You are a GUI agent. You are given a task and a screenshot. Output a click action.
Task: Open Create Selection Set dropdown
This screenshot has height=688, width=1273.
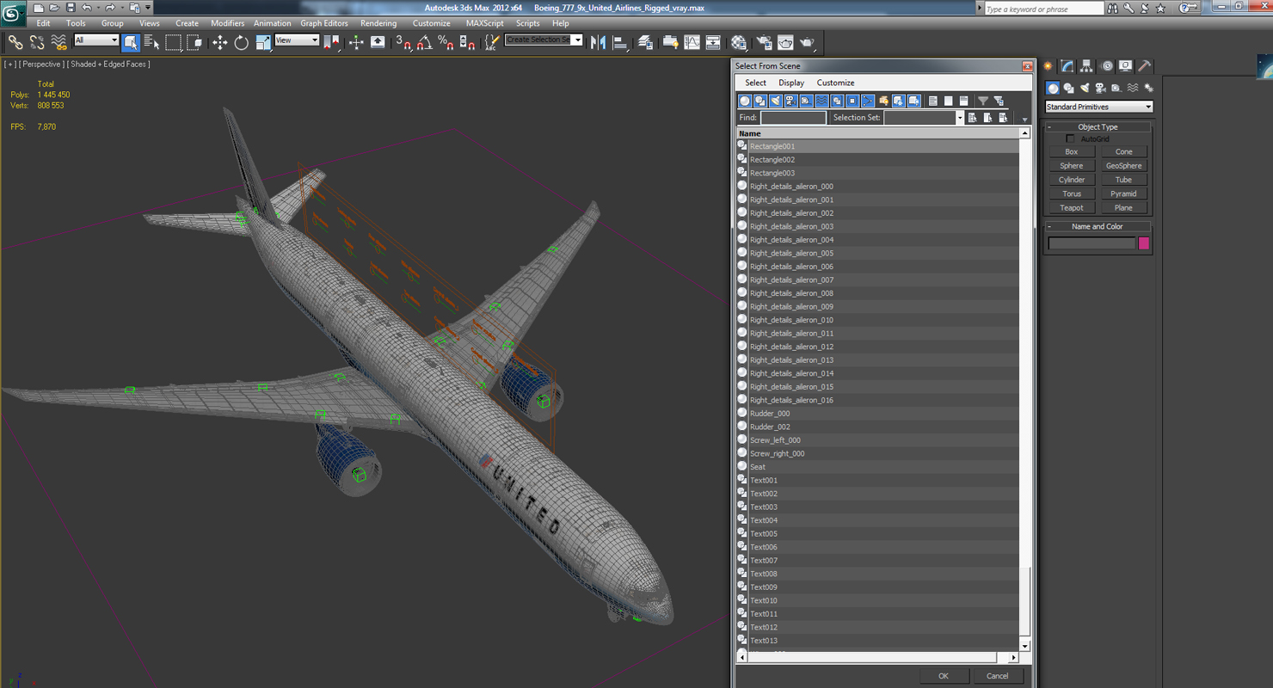pos(544,40)
